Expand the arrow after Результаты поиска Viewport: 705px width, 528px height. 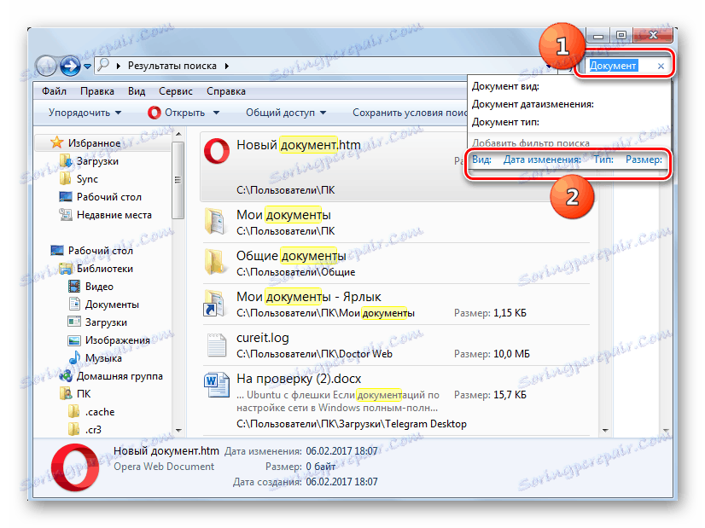(227, 66)
